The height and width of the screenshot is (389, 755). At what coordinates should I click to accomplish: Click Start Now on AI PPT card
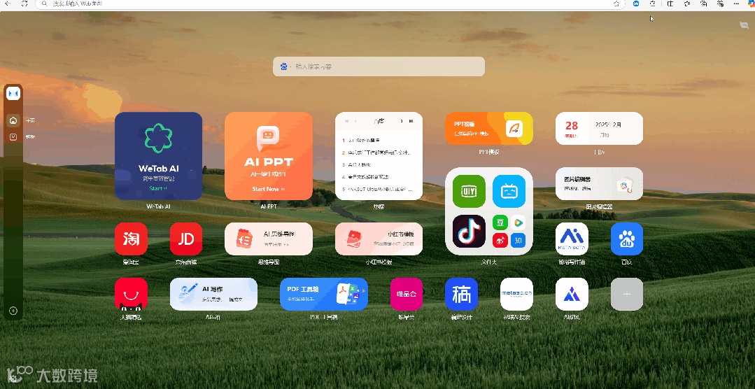coord(268,189)
